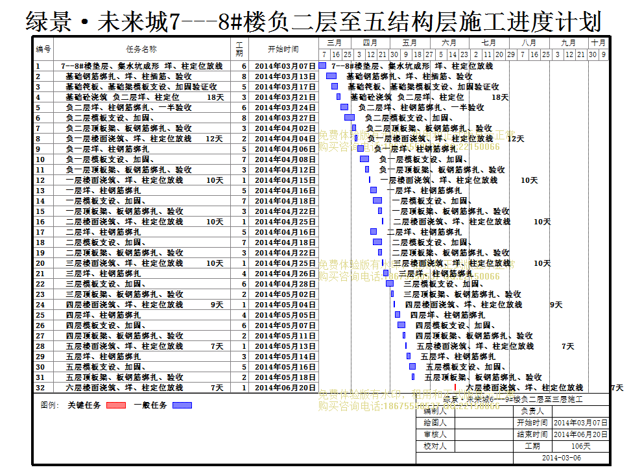Screen dimensions: 642x474
Task: Select the Gantt bar for task 22 三层模板支设
Action: point(389,283)
